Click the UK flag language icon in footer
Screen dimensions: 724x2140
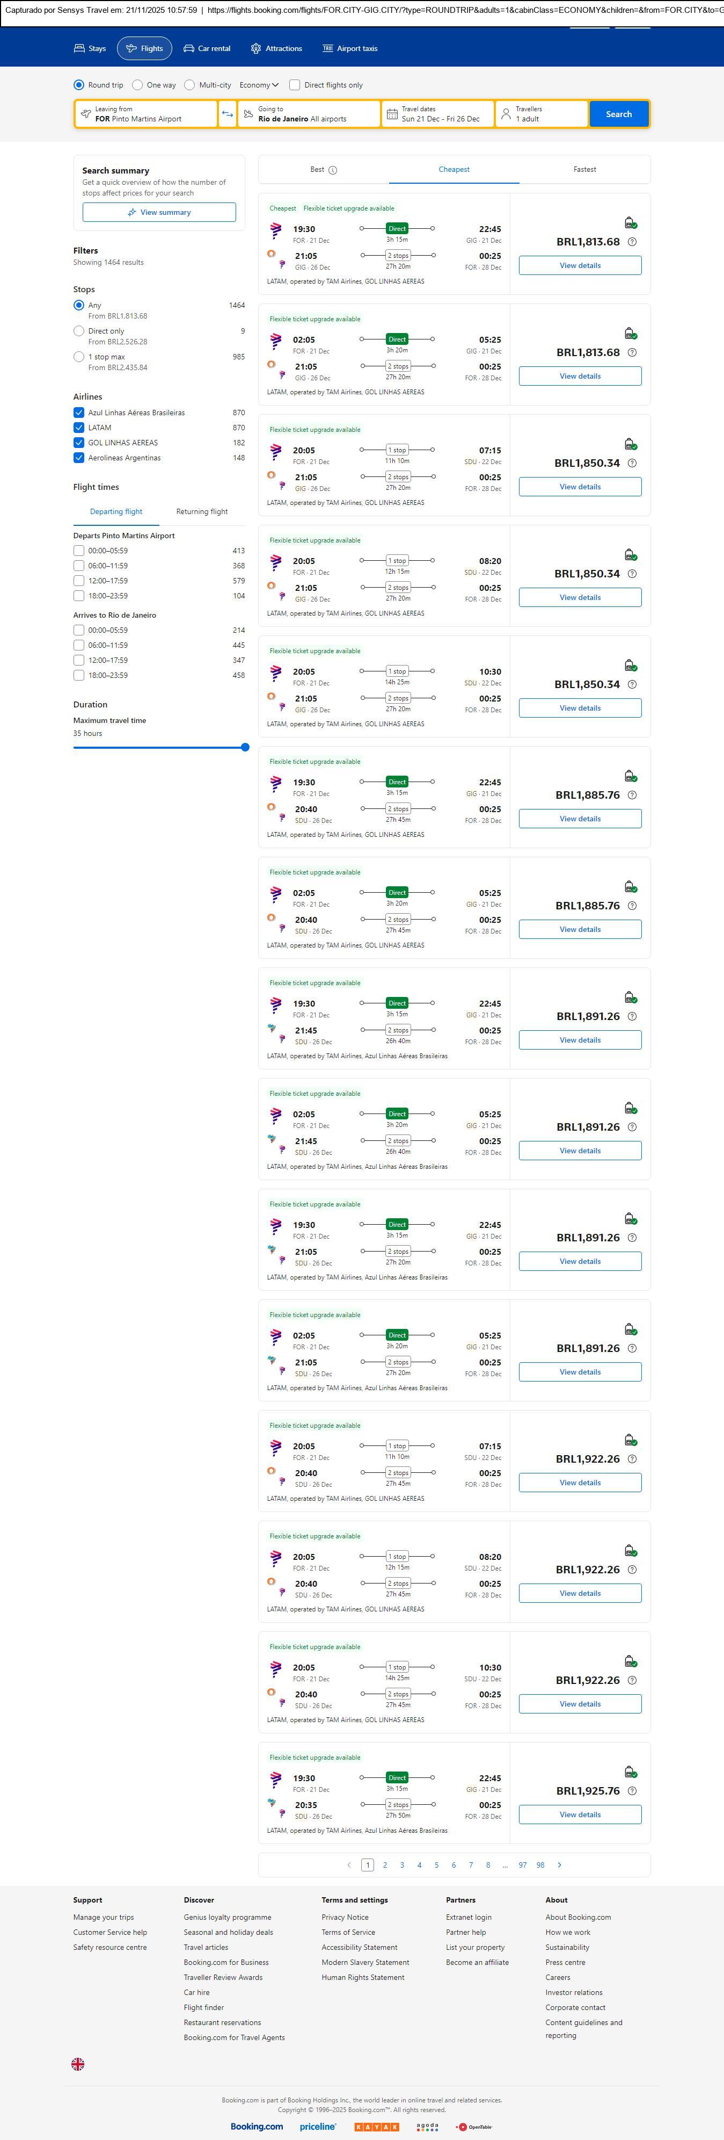click(78, 2064)
